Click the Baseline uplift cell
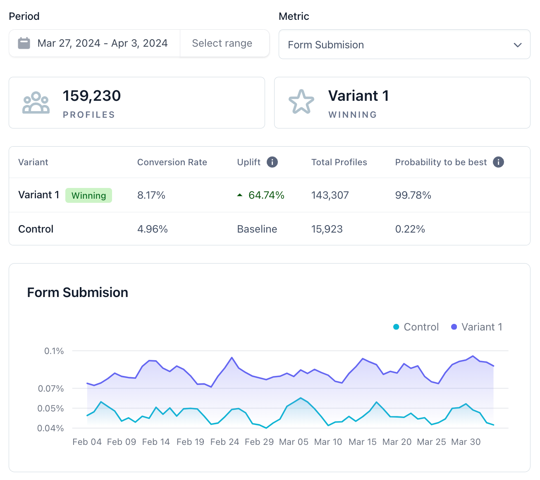 (257, 229)
